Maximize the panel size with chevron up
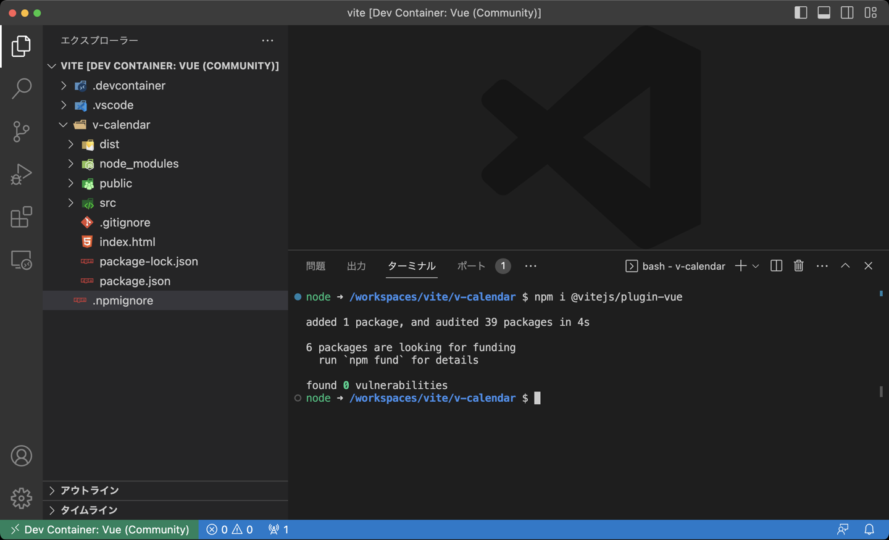Image resolution: width=889 pixels, height=540 pixels. click(845, 266)
